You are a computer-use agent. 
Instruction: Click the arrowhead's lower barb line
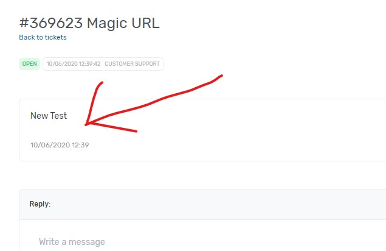112,127
